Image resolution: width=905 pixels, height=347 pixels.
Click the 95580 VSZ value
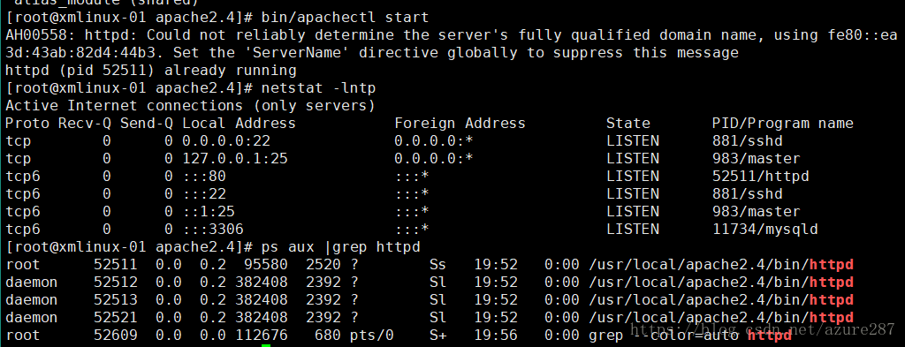click(x=266, y=265)
